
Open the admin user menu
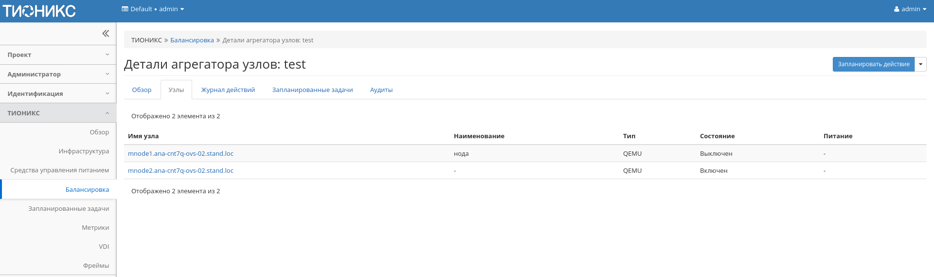910,9
